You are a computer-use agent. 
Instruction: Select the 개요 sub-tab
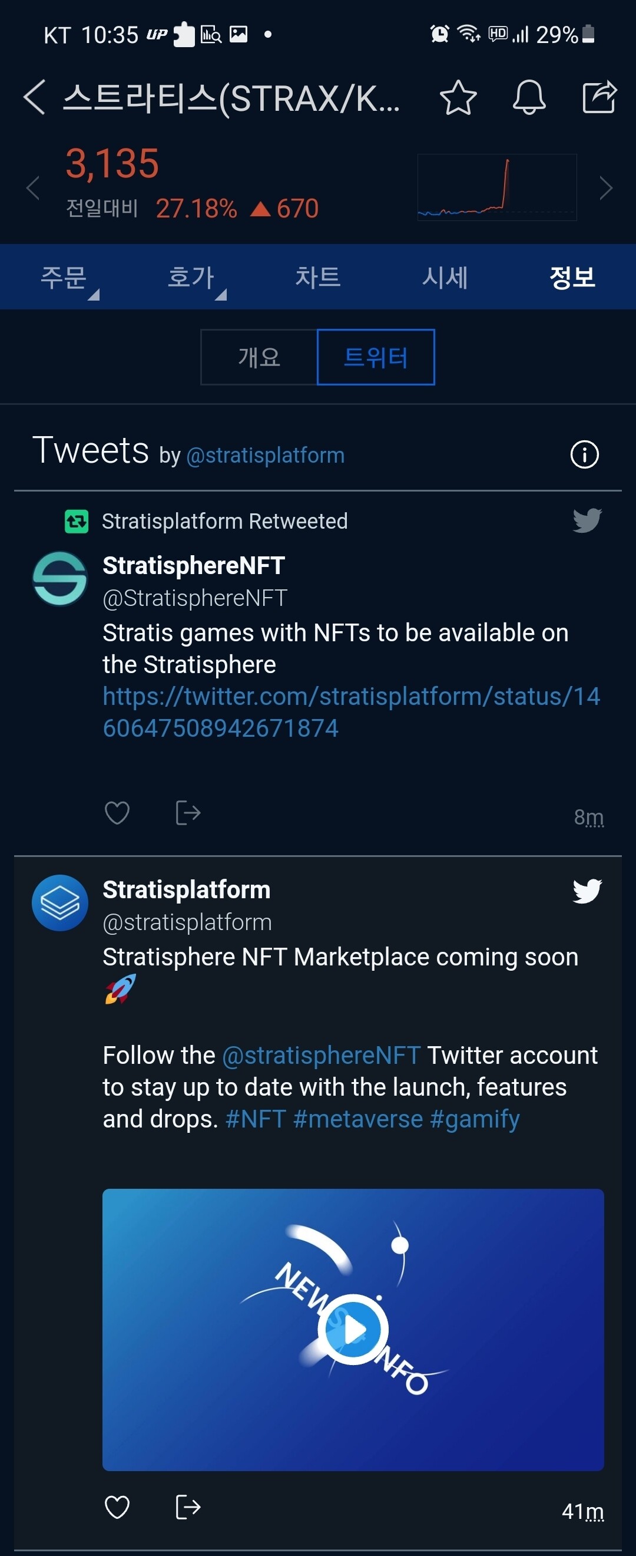[259, 357]
